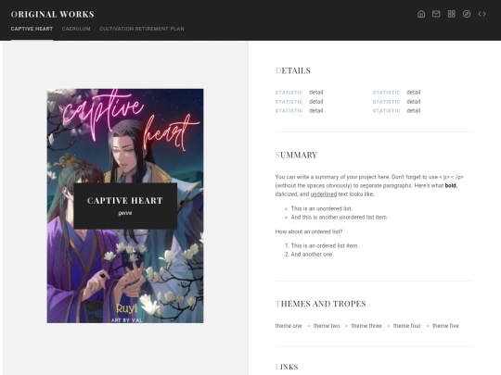Select the theme four tag
Viewport: 501px width, 375px height.
[407, 326]
